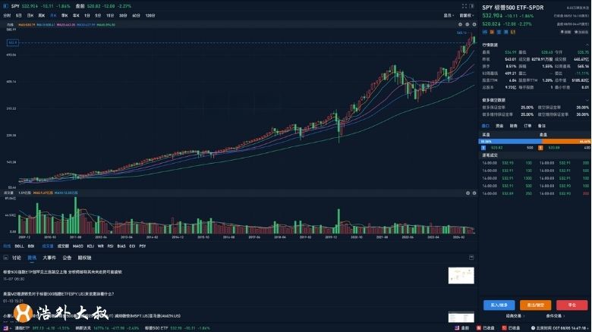Click the middle round icon on the MA indicator bar
Viewport: 592px width, 332px height.
point(468,24)
